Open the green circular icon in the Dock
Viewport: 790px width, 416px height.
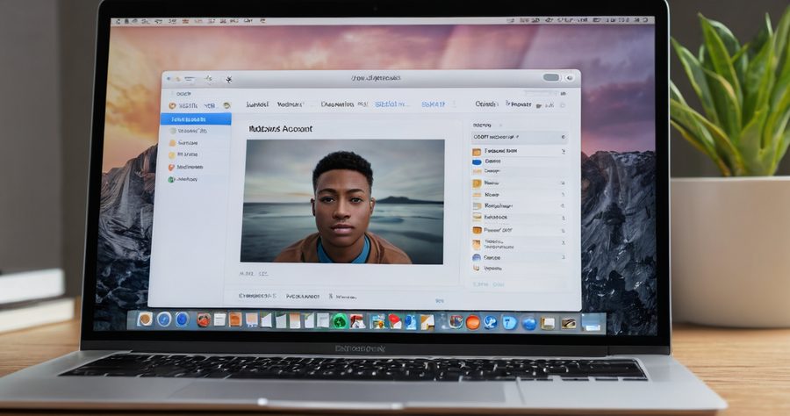(340, 321)
